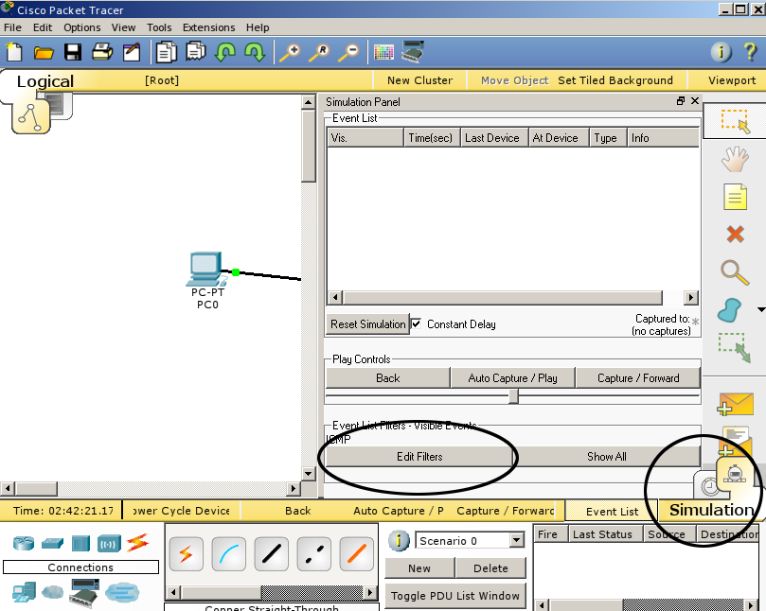Image resolution: width=766 pixels, height=611 pixels.
Task: Expand the shape tool dropdown arrow
Action: coord(760,309)
